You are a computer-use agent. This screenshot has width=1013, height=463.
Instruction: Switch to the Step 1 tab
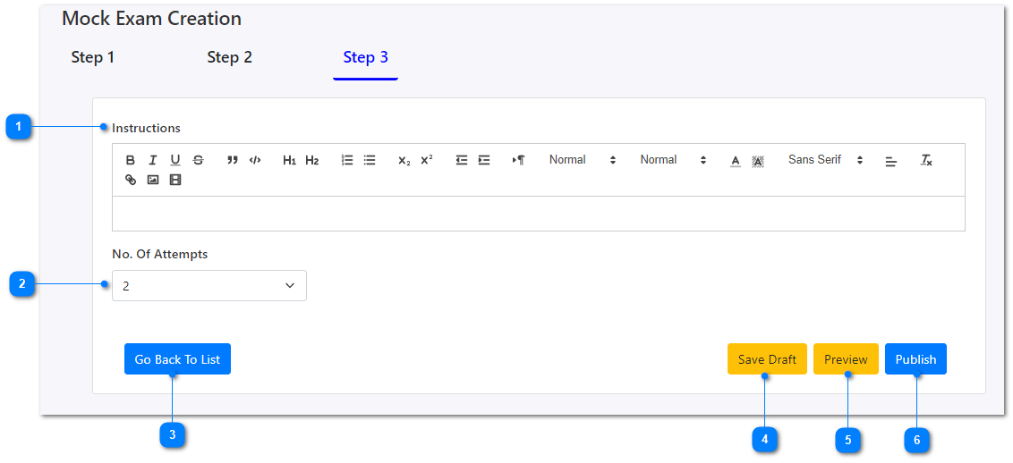pos(93,57)
